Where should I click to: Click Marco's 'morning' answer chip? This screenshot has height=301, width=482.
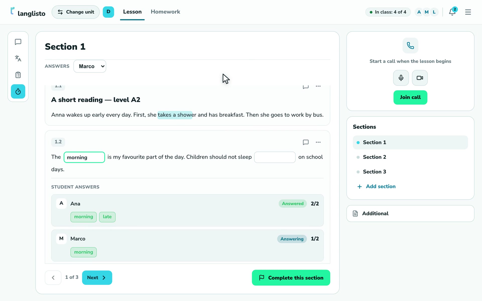pyautogui.click(x=83, y=252)
